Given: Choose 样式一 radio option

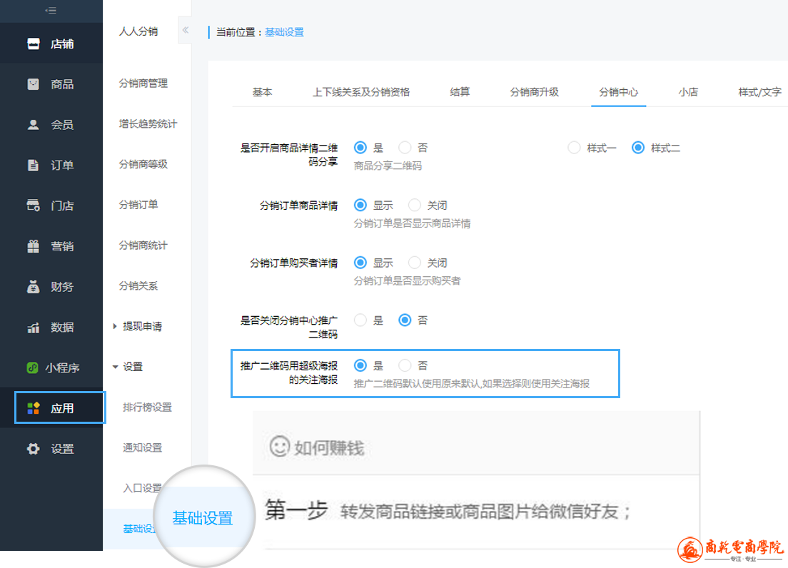Looking at the screenshot, I should pyautogui.click(x=574, y=148).
